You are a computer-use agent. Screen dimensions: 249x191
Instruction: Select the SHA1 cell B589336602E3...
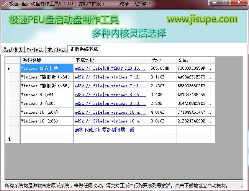[x=196, y=86]
